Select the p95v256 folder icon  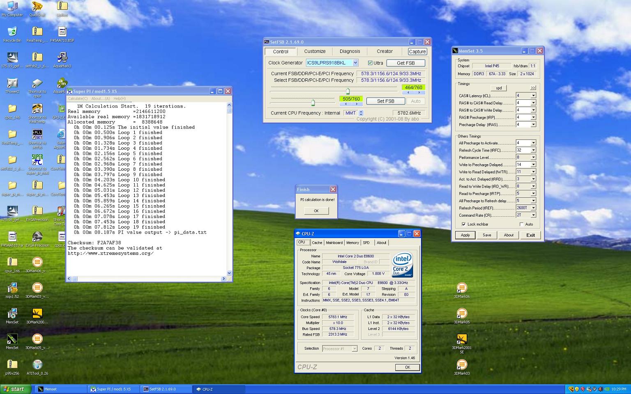click(x=12, y=367)
